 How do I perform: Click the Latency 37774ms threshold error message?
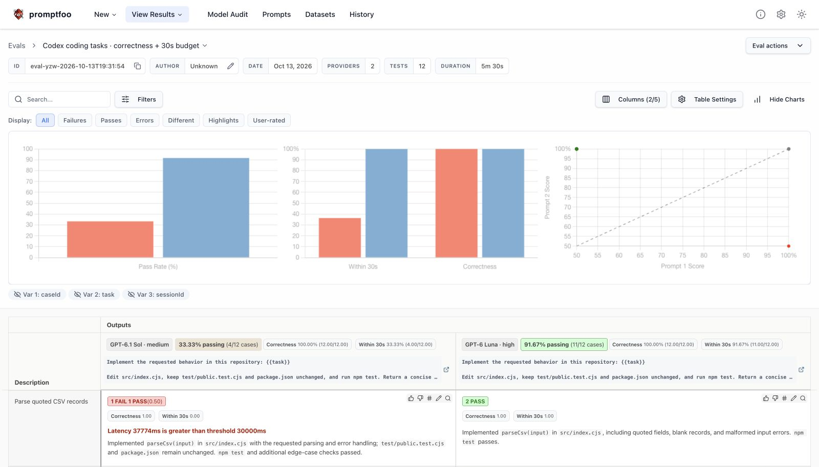click(x=186, y=431)
